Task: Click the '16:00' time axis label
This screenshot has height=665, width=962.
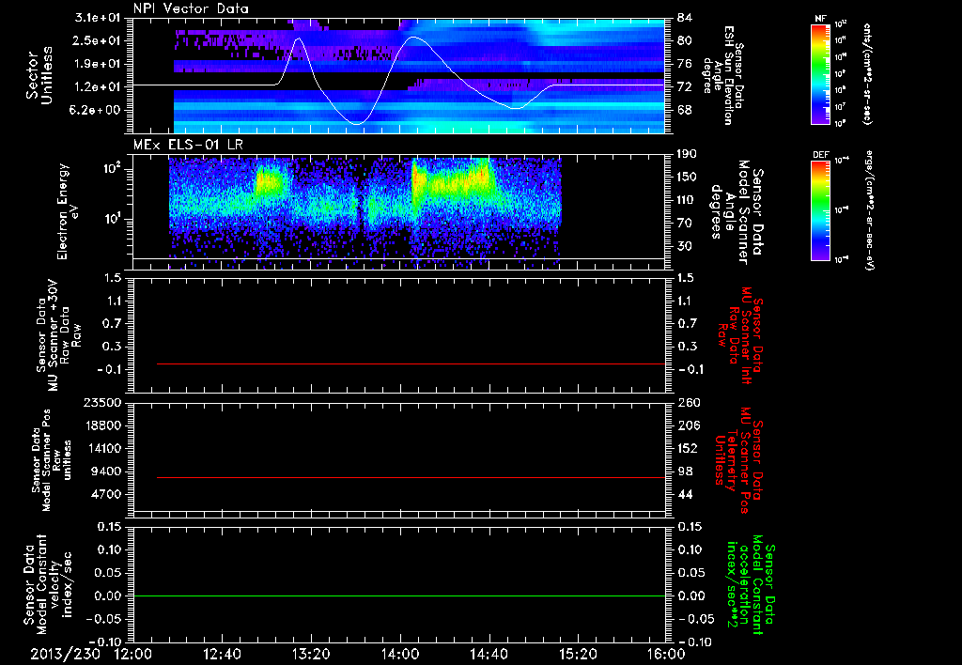Action: point(666,654)
